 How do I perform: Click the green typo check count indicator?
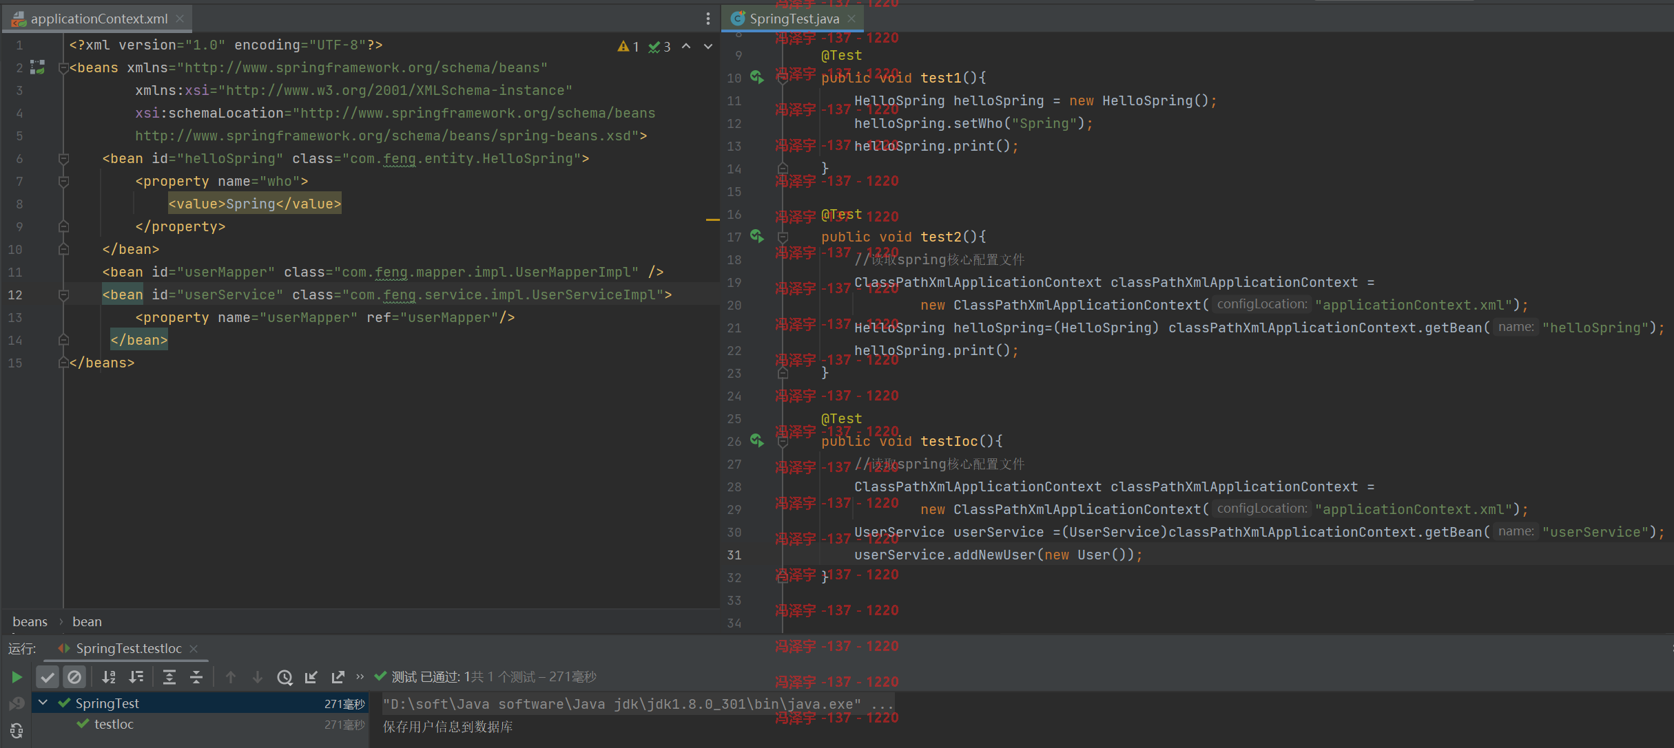click(659, 46)
